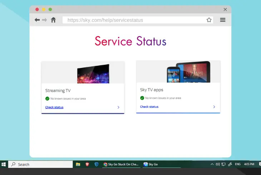Open Check status link under Sky TV apps
This screenshot has height=175, width=261.
point(149,107)
